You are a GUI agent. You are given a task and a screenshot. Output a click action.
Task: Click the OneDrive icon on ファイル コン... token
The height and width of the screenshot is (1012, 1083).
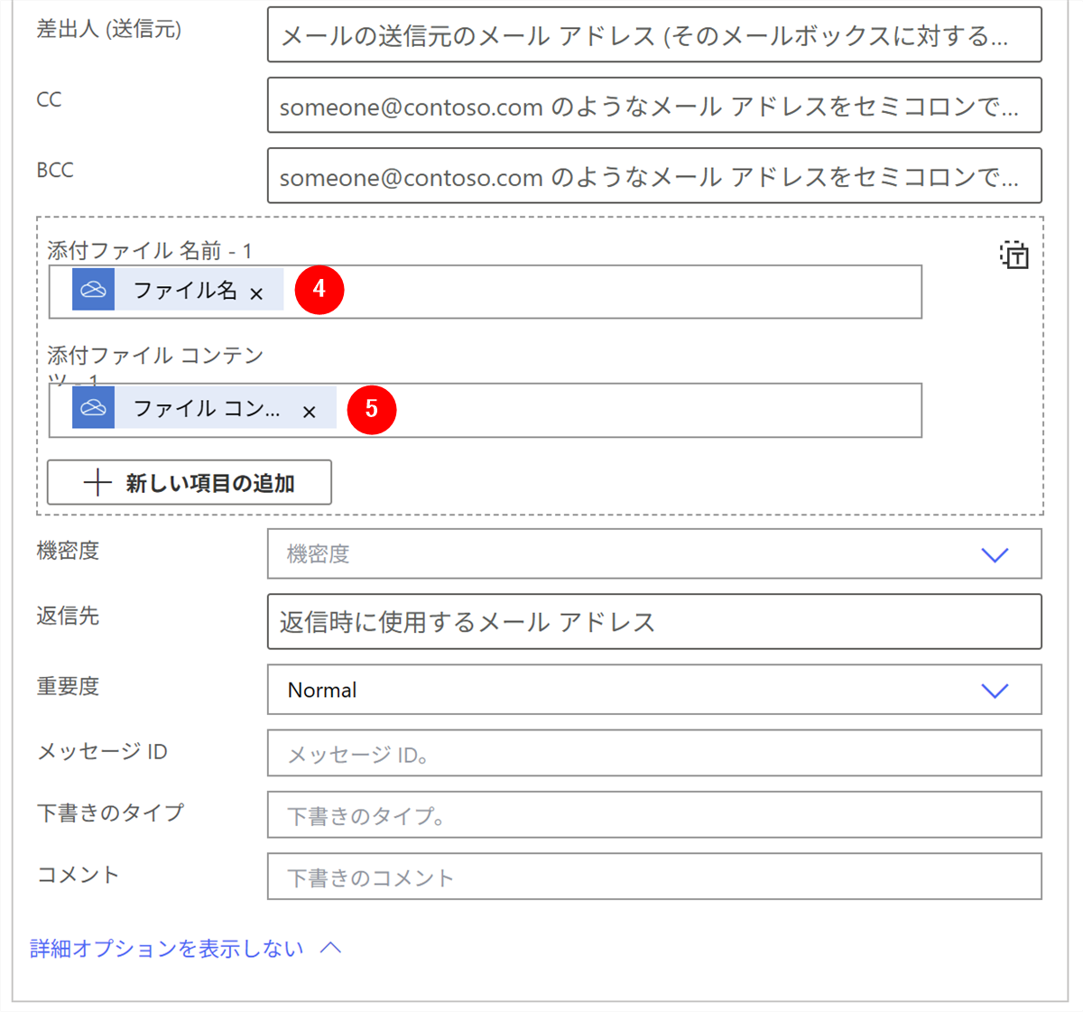93,408
